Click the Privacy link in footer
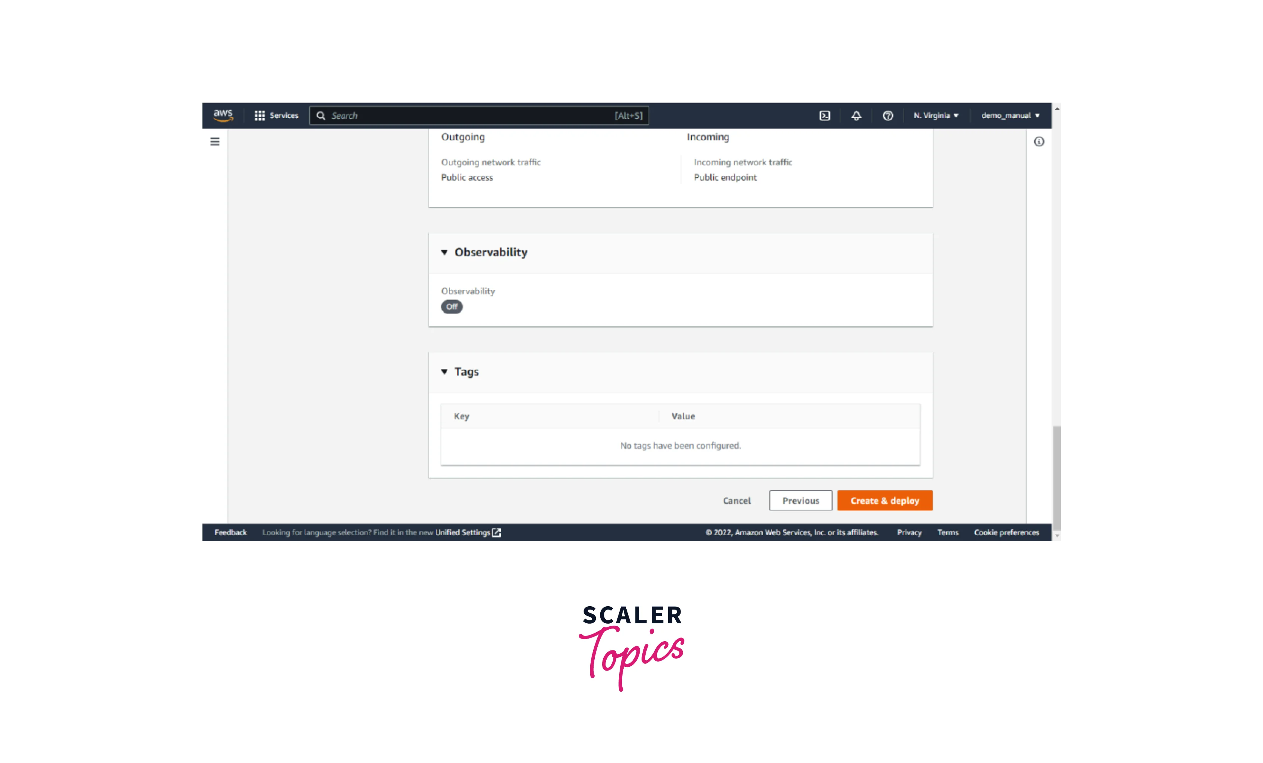This screenshot has width=1263, height=763. click(909, 532)
